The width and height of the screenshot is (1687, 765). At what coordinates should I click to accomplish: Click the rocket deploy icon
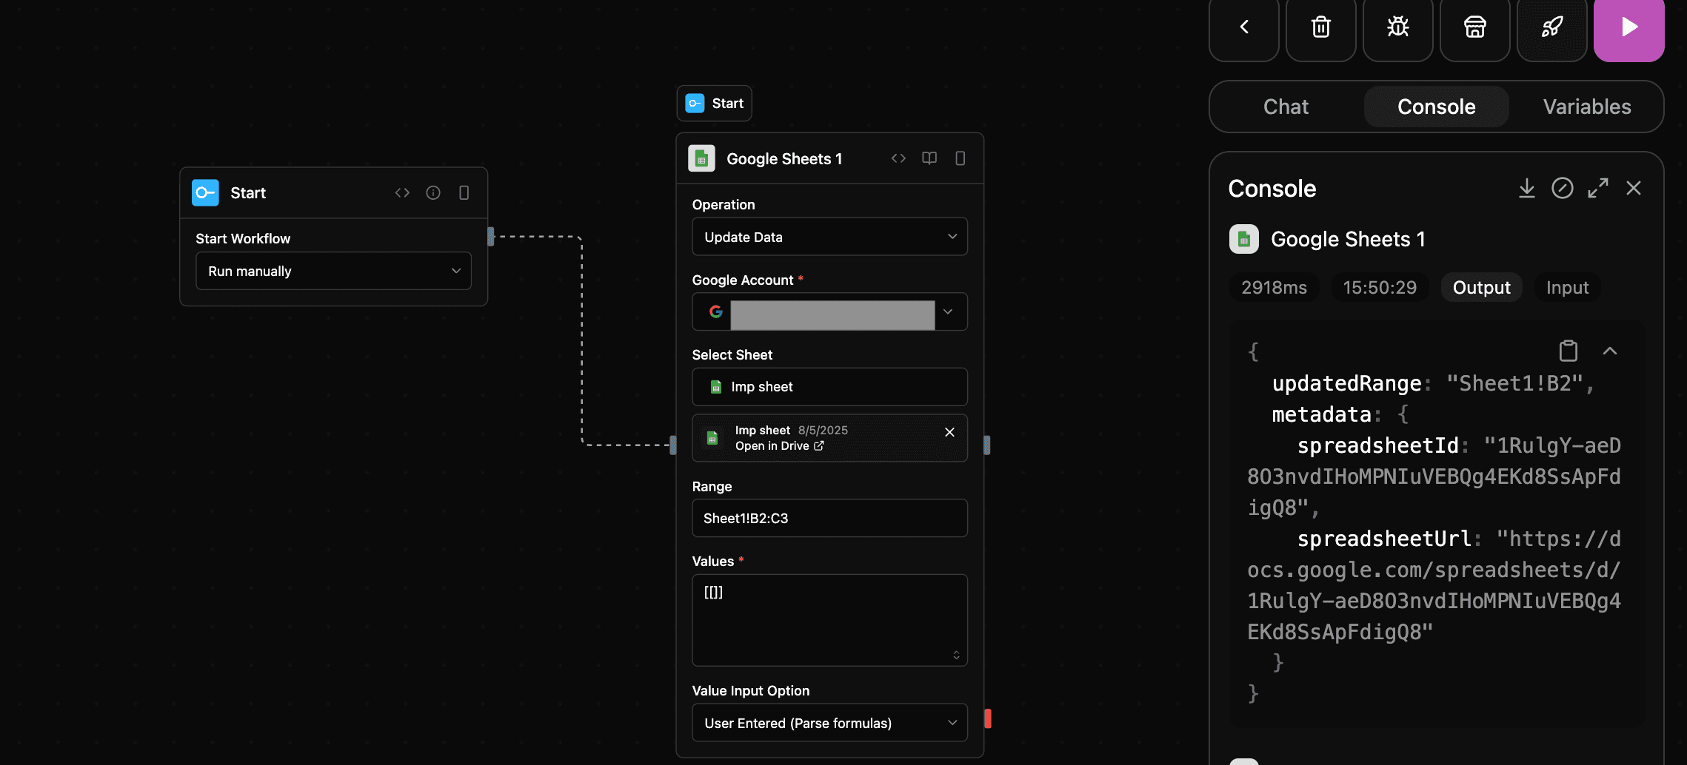click(x=1551, y=27)
